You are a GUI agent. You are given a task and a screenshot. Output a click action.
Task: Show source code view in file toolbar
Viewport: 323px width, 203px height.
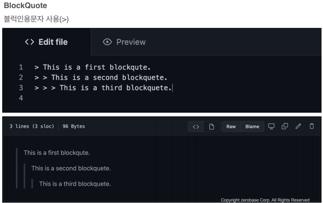pyautogui.click(x=196, y=127)
